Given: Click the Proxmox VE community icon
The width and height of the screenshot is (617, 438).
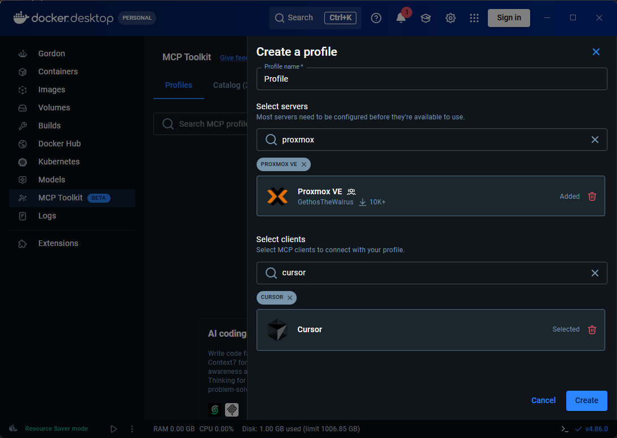Looking at the screenshot, I should [x=351, y=192].
